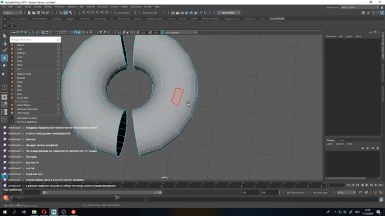Open Opera browser from the taskbar
The height and width of the screenshot is (216, 385).
(44, 212)
